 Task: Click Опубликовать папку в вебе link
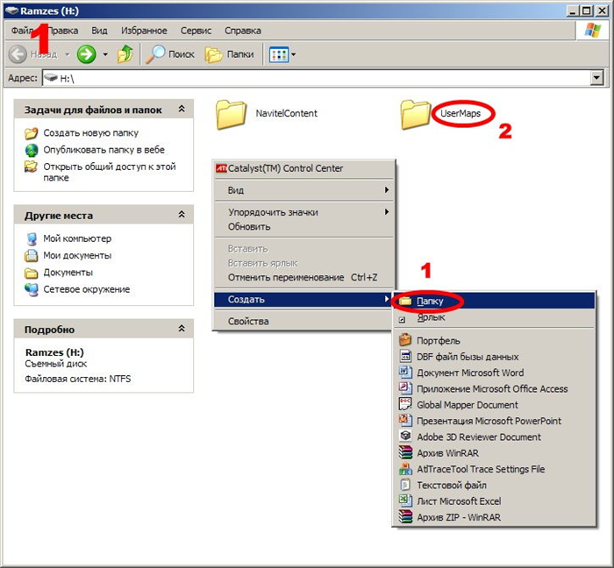click(x=104, y=150)
